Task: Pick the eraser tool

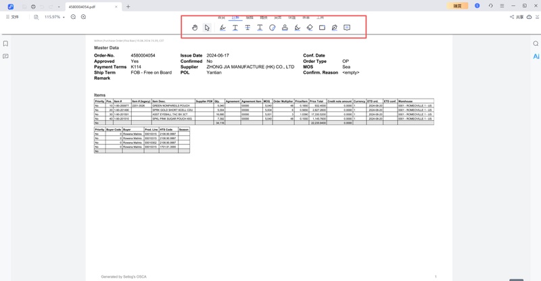Action: pos(309,28)
